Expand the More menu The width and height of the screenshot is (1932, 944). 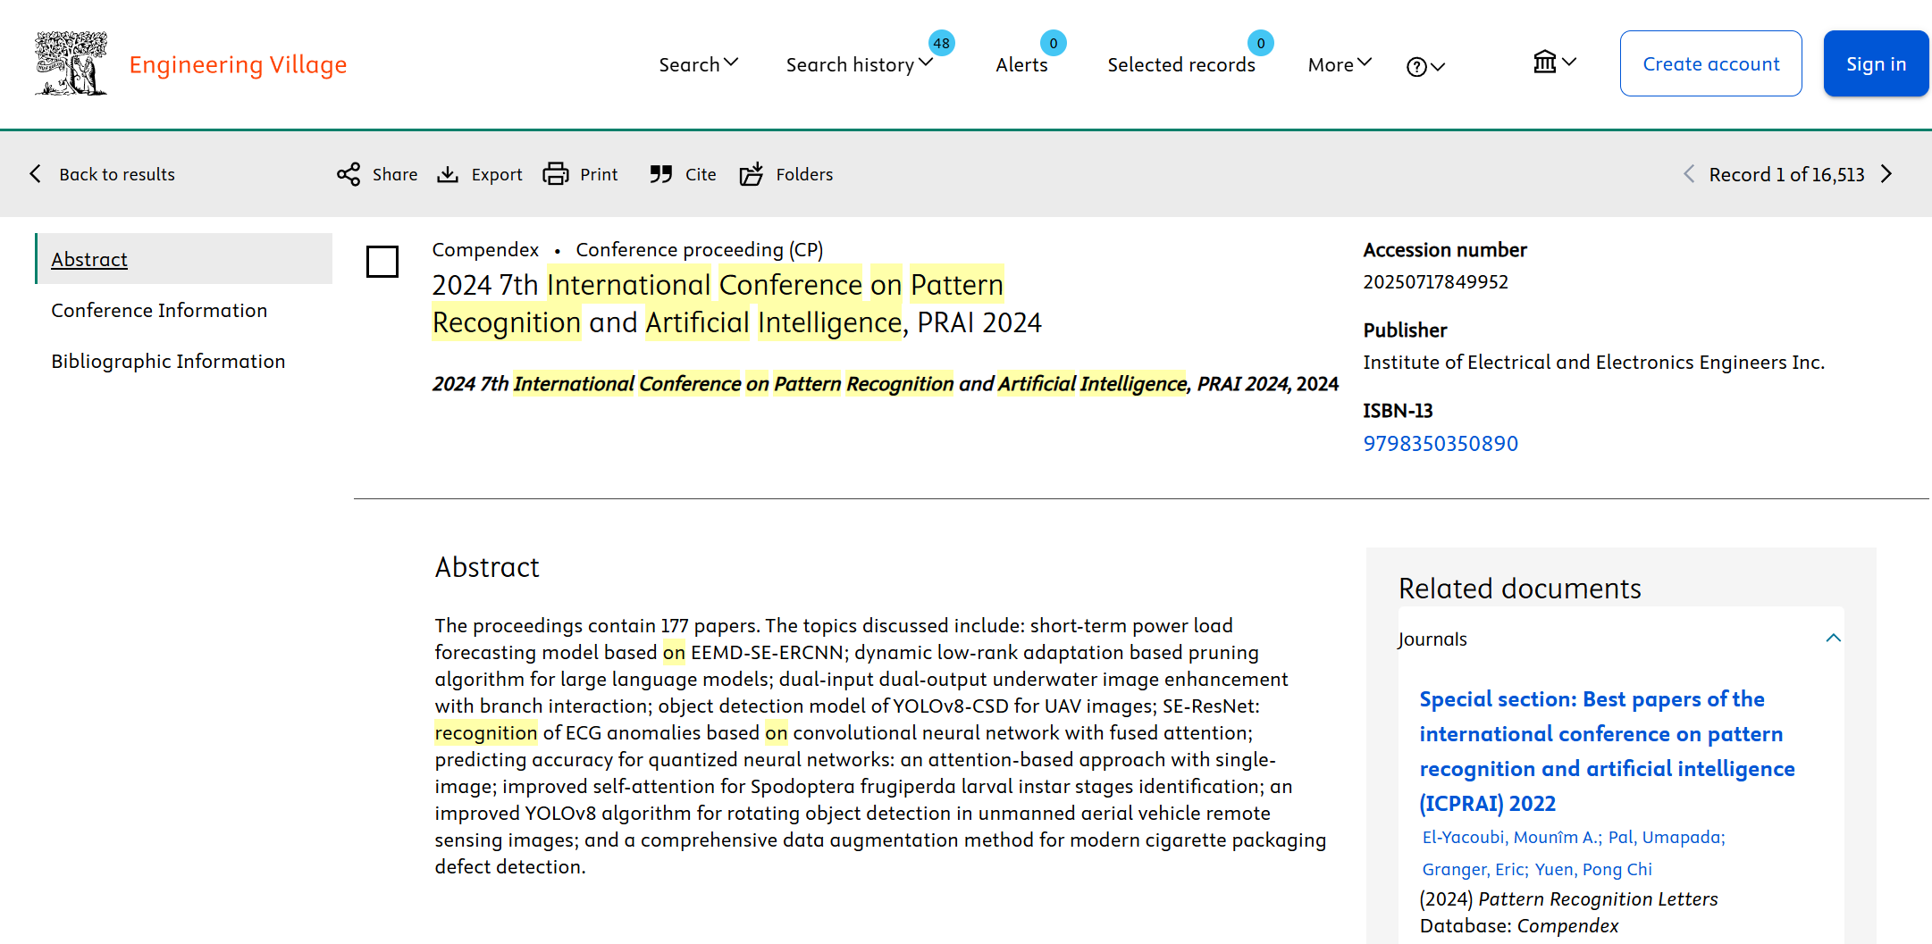tap(1339, 64)
